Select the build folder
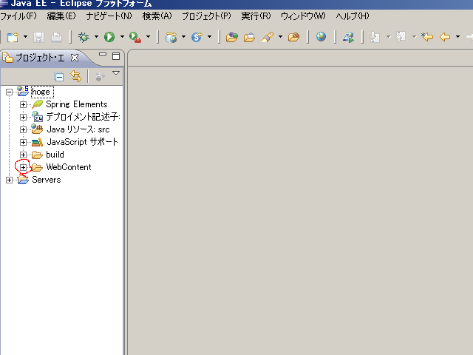This screenshot has width=473, height=355. pos(55,155)
